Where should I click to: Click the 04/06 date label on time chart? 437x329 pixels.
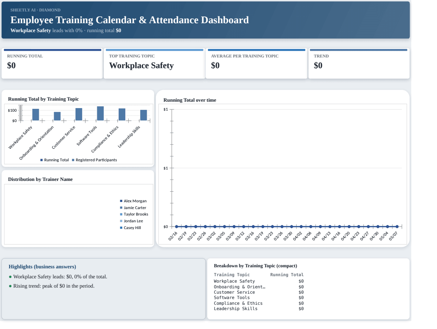[307, 236]
